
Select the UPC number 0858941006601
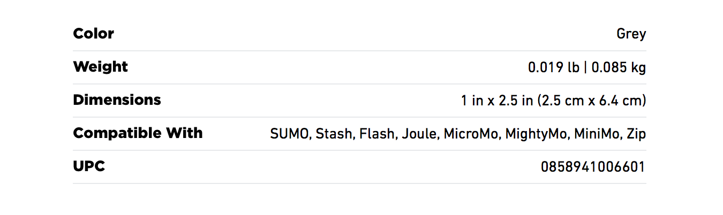[593, 167]
